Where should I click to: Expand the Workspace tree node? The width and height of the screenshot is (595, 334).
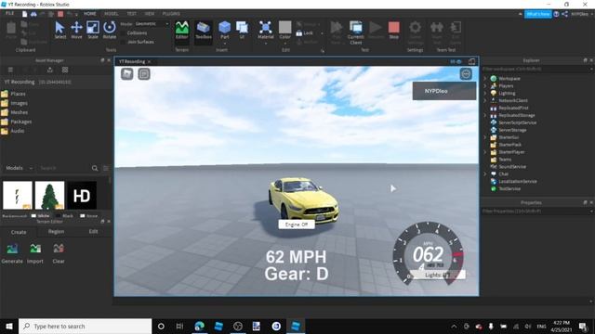pyautogui.click(x=485, y=78)
